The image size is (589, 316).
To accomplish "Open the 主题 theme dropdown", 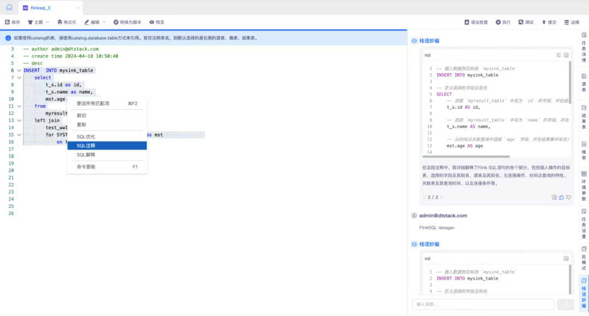I will [x=38, y=22].
